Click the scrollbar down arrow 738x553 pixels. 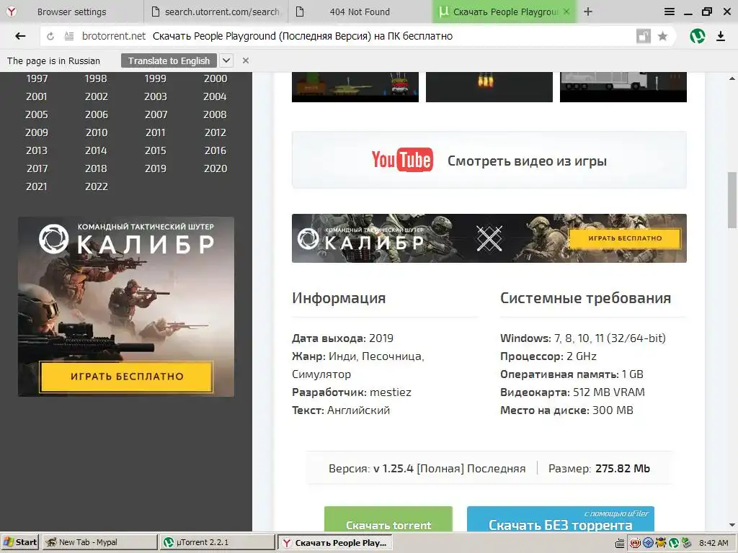pos(732,525)
